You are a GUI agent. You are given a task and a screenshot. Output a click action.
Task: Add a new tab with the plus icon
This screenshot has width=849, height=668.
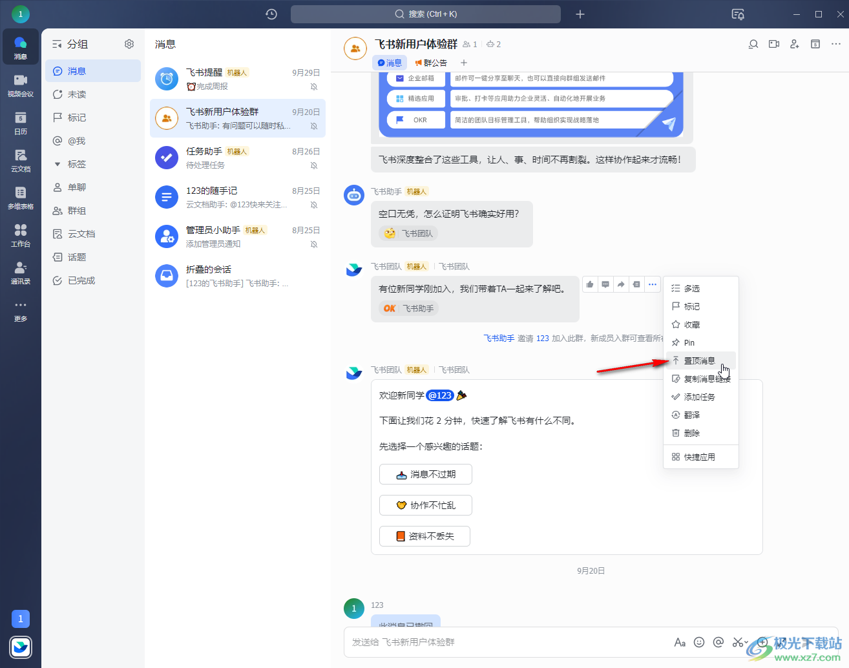coord(464,63)
